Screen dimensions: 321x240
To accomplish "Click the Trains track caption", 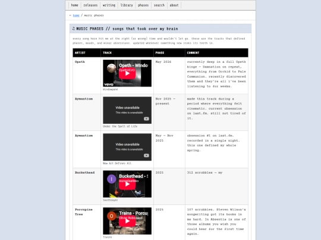I will (x=107, y=237).
